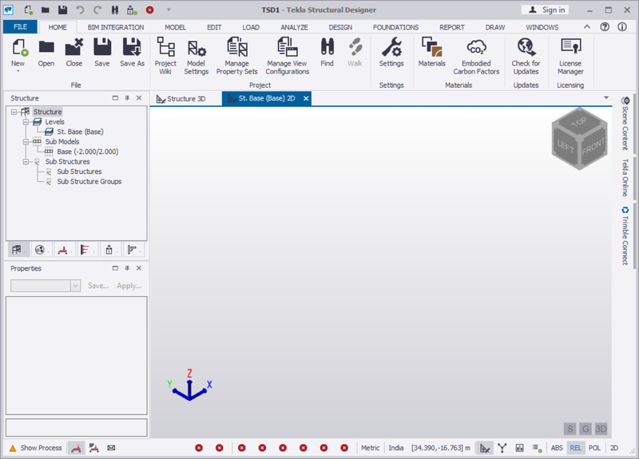Image resolution: width=639 pixels, height=459 pixels.
Task: Collapse the ribbon with the caret
Action: click(587, 26)
